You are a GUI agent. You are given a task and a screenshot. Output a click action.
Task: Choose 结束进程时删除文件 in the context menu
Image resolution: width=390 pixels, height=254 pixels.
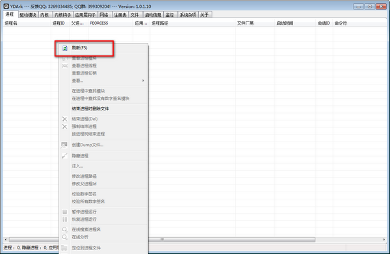[90, 108]
